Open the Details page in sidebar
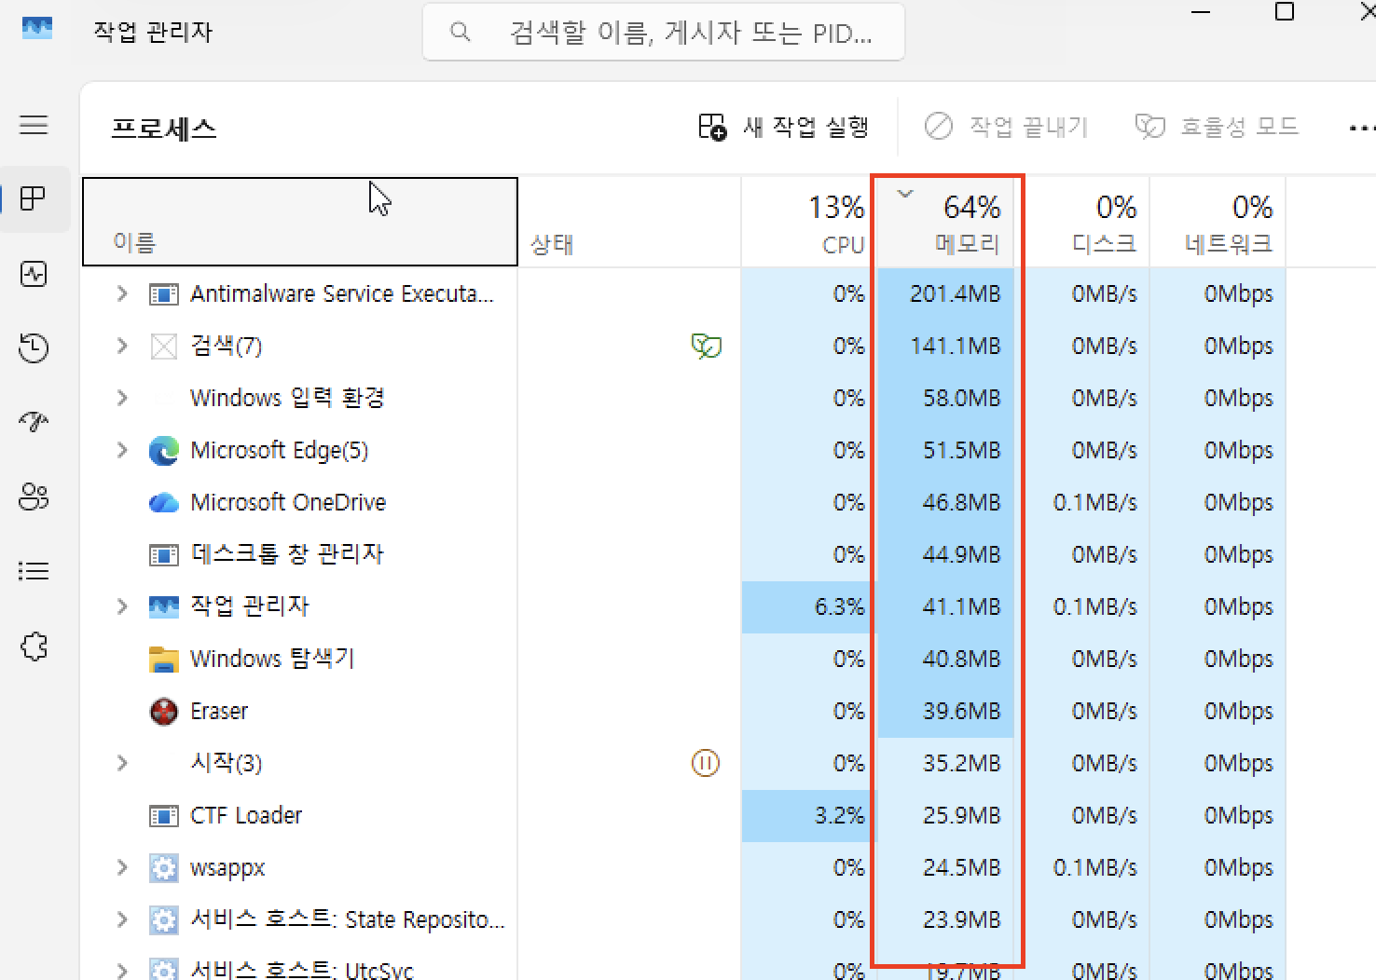 point(34,571)
